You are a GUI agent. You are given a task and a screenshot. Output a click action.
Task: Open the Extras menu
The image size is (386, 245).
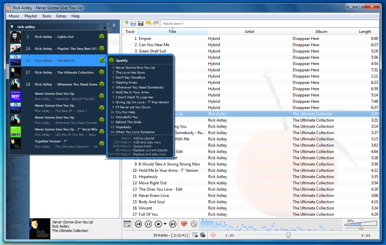[61, 16]
